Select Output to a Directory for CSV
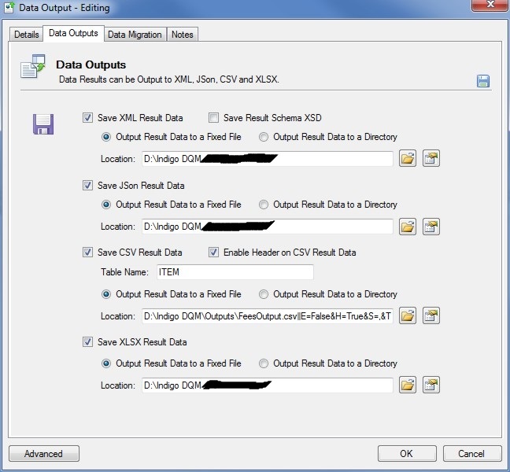 (264, 294)
